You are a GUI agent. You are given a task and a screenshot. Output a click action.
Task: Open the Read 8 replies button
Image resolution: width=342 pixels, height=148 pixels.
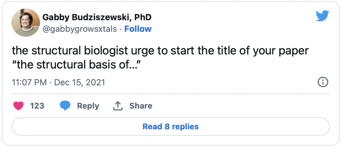click(171, 127)
